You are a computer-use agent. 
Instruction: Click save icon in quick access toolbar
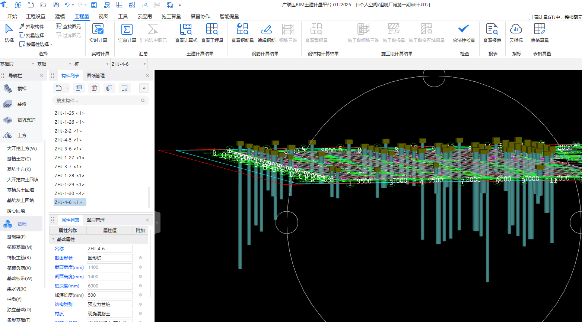[x=56, y=5]
